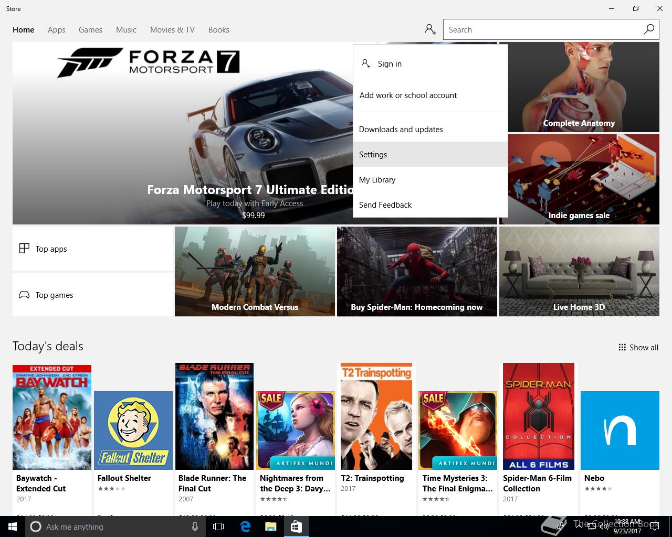Click the Show all grid icon
The height and width of the screenshot is (537, 672).
[x=622, y=347]
